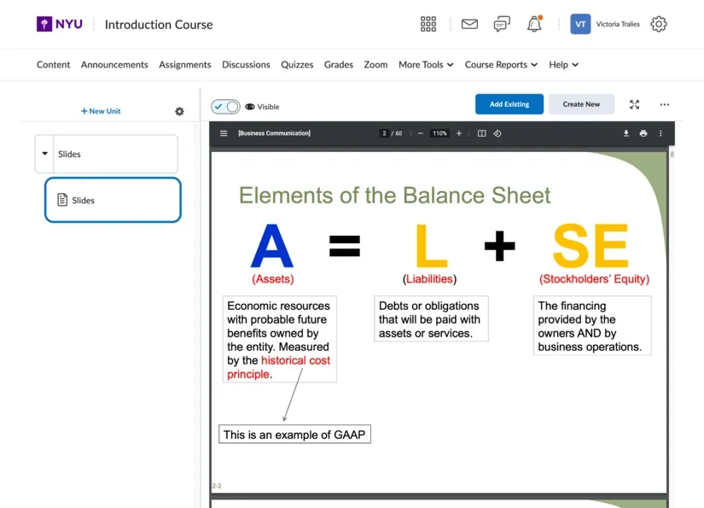Open the app grid waffle icon

pos(428,24)
